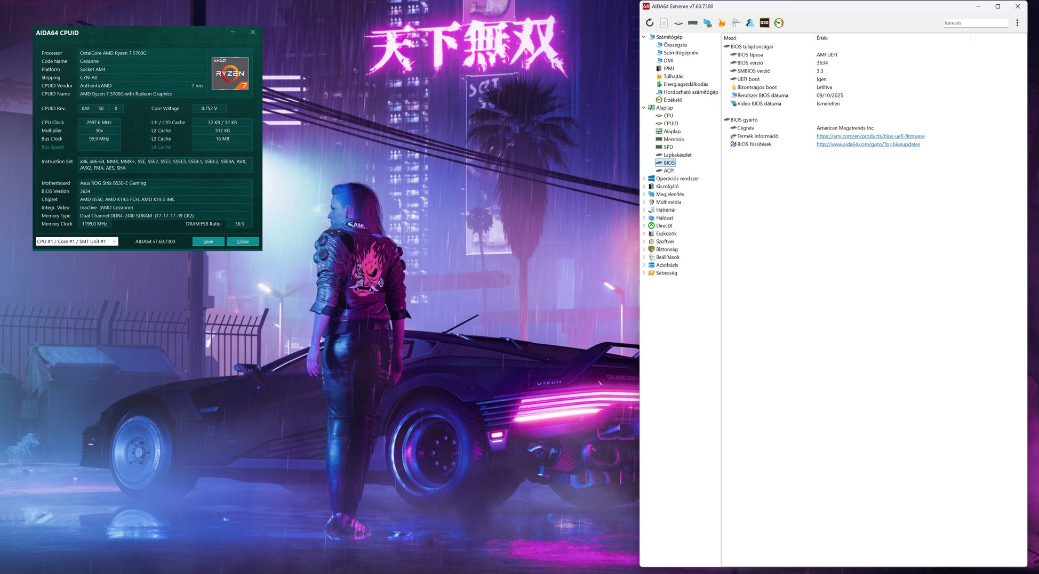This screenshot has width=1039, height=574.
Task: Click the teal Close button in CPUID
Action: [x=243, y=241]
